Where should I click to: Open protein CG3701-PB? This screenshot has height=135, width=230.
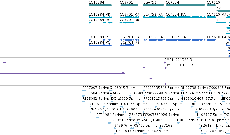130,43
